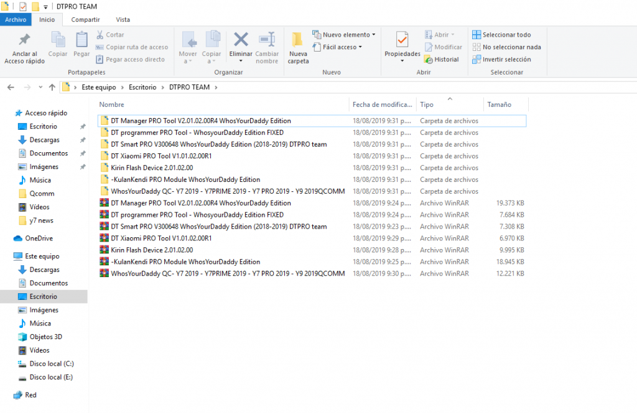Select DT programmer PRO Tool folder row
Screen dimensions: 637x413
click(312, 133)
